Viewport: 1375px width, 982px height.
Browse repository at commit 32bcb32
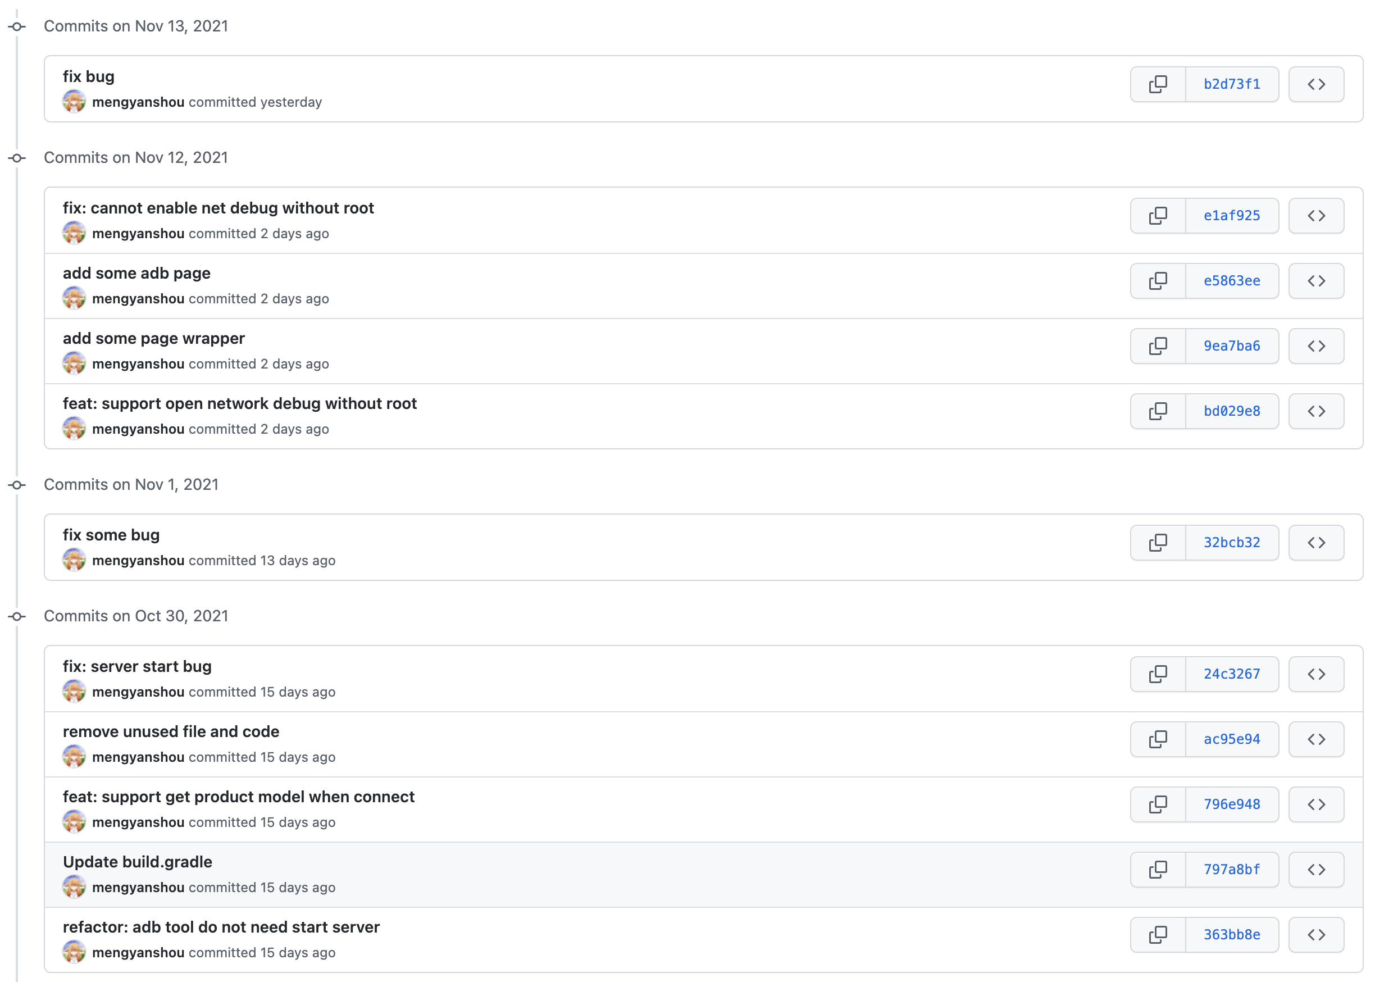click(1316, 543)
